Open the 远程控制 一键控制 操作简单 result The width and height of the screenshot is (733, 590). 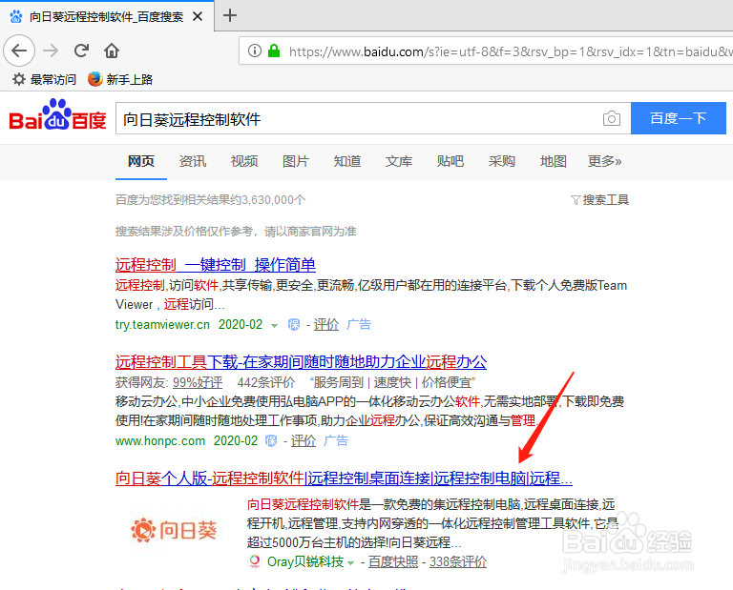pos(216,265)
